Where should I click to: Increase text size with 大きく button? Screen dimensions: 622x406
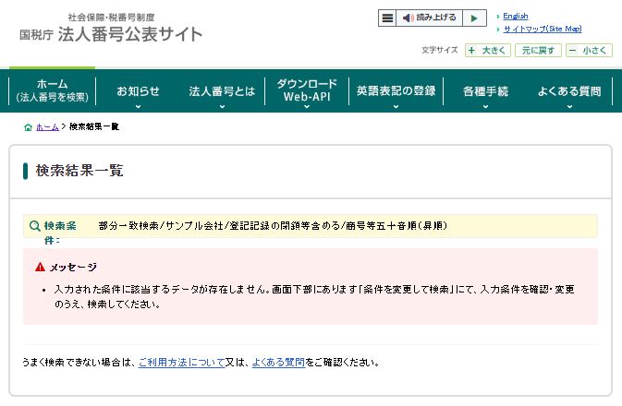487,51
